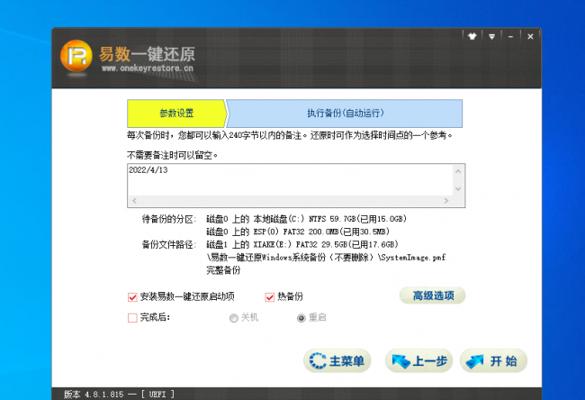Open the title bar dropdown menu arrow

coord(491,37)
